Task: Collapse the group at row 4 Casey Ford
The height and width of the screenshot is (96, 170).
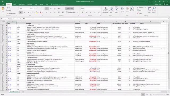Action: pos(3,25)
